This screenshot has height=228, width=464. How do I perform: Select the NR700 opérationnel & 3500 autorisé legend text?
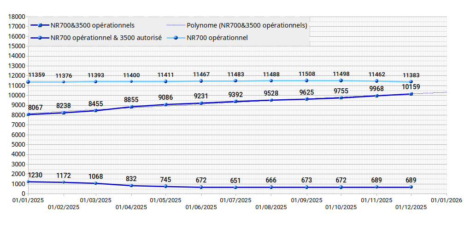[x=106, y=38]
